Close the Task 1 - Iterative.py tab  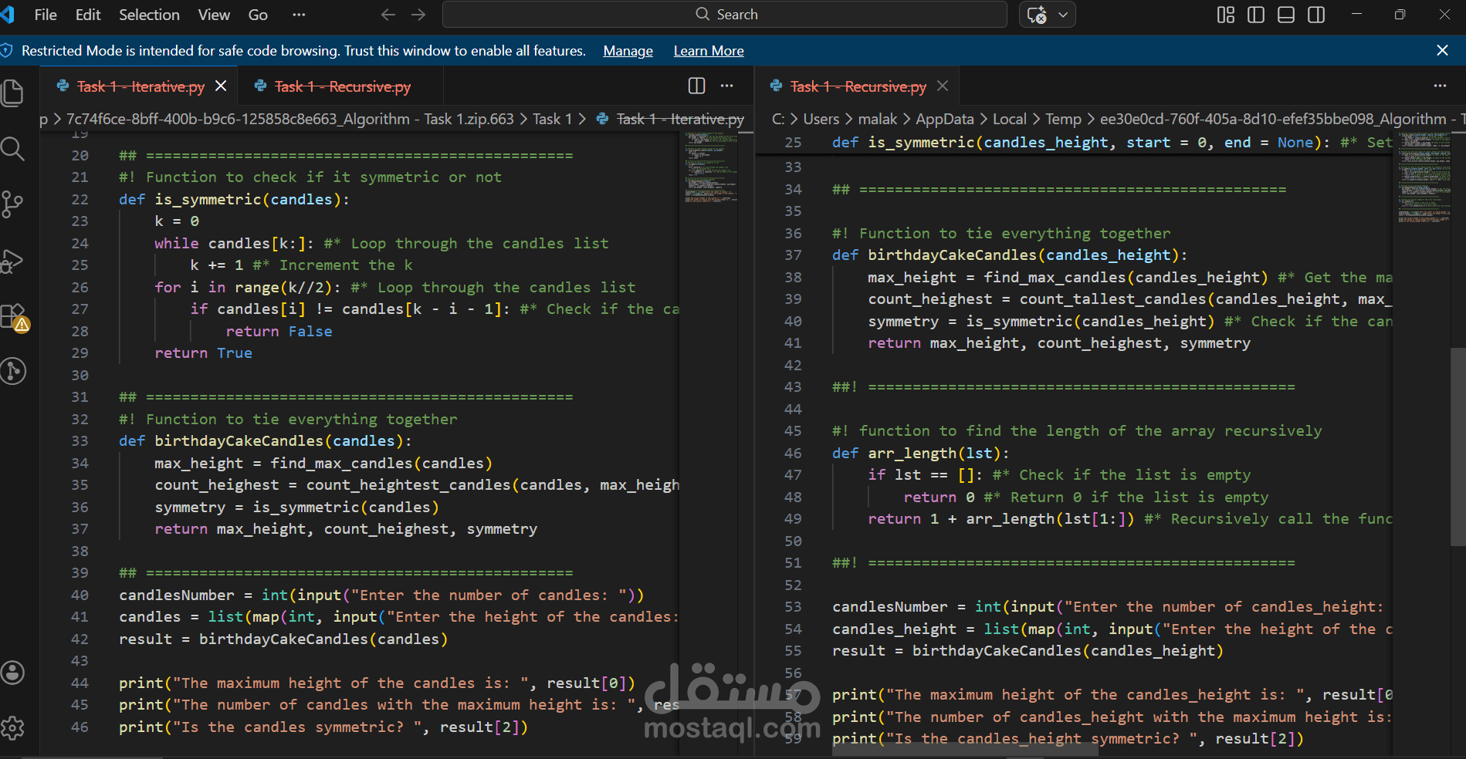pos(221,86)
